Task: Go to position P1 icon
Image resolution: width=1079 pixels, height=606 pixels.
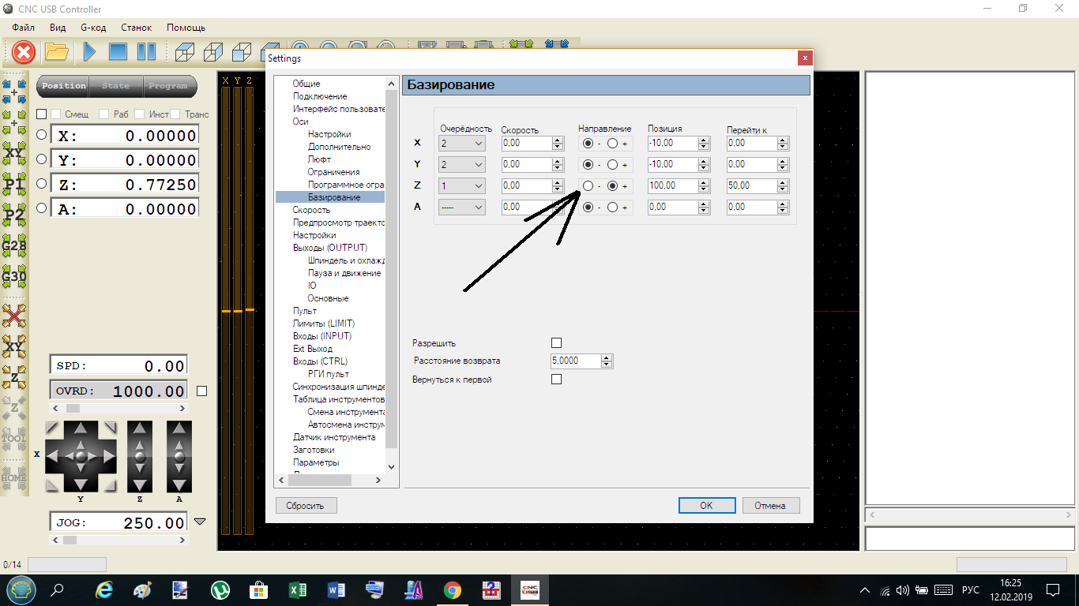Action: (x=14, y=185)
